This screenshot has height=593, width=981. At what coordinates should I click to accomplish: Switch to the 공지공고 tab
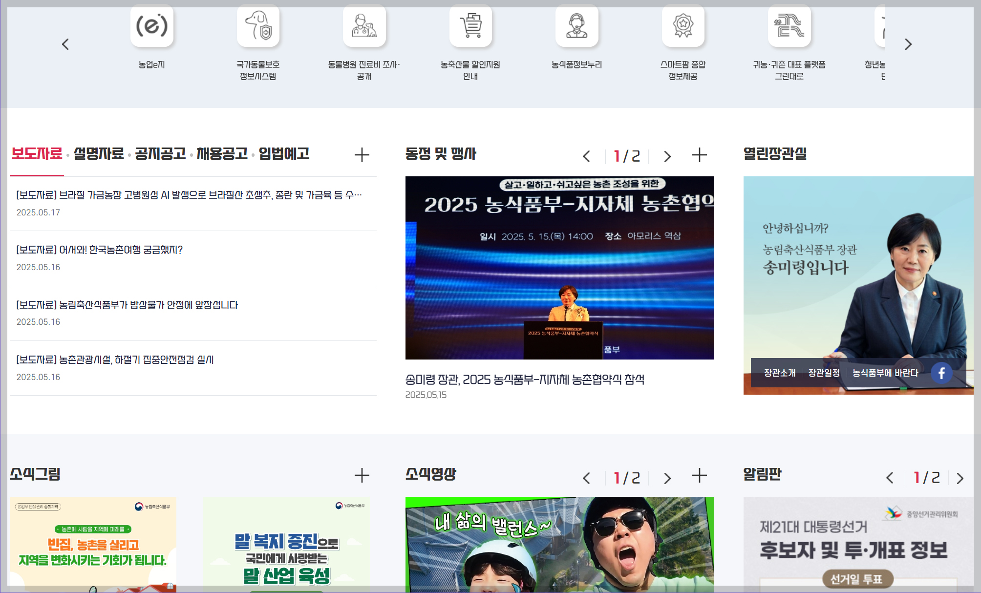[160, 154]
